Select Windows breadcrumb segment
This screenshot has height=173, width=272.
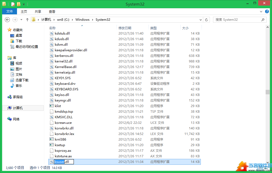pyautogui.click(x=82, y=20)
